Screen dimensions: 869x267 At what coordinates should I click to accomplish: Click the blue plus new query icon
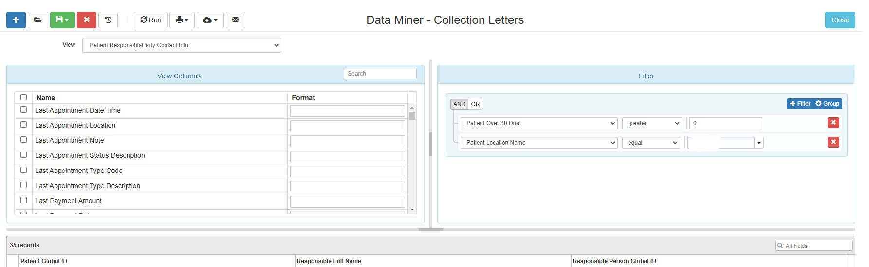point(16,20)
